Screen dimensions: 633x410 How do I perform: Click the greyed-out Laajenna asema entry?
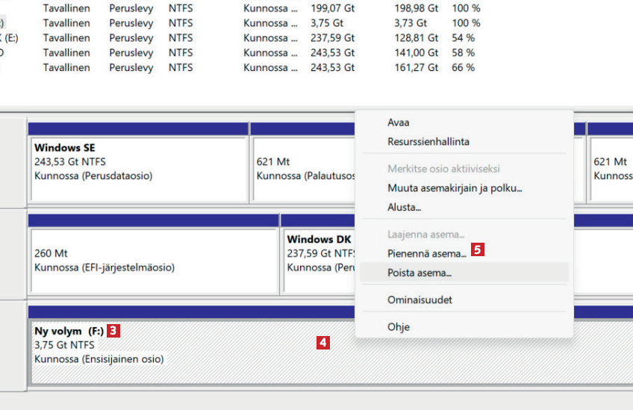tap(425, 234)
